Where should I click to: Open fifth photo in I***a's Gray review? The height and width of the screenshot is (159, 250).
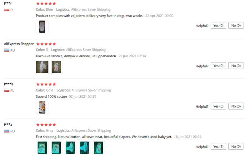pyautogui.click(x=98, y=148)
